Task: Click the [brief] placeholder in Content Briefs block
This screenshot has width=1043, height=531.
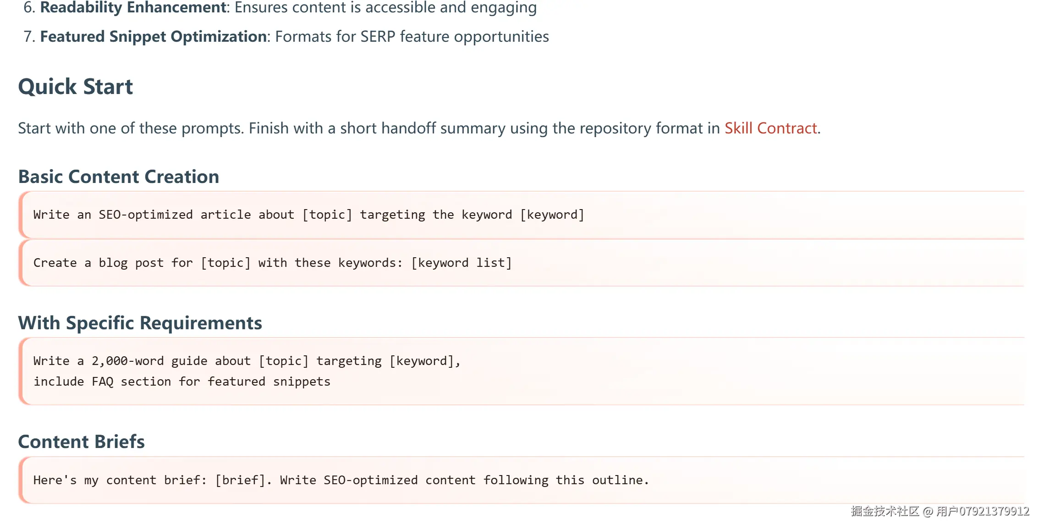Action: [241, 480]
